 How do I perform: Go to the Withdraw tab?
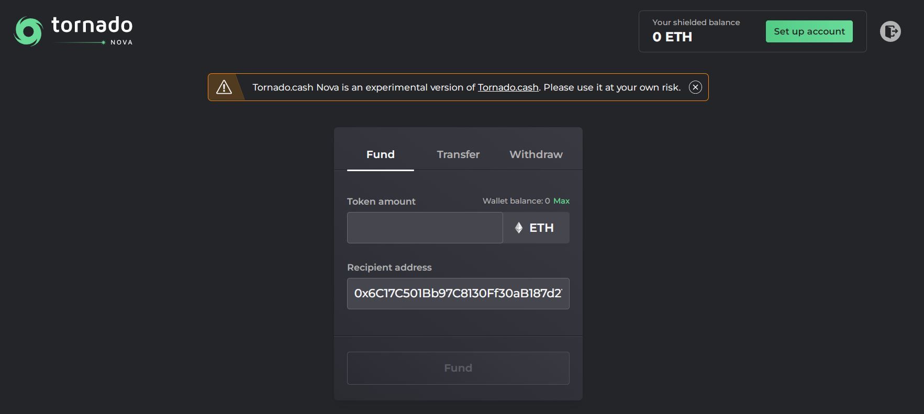[x=536, y=154]
